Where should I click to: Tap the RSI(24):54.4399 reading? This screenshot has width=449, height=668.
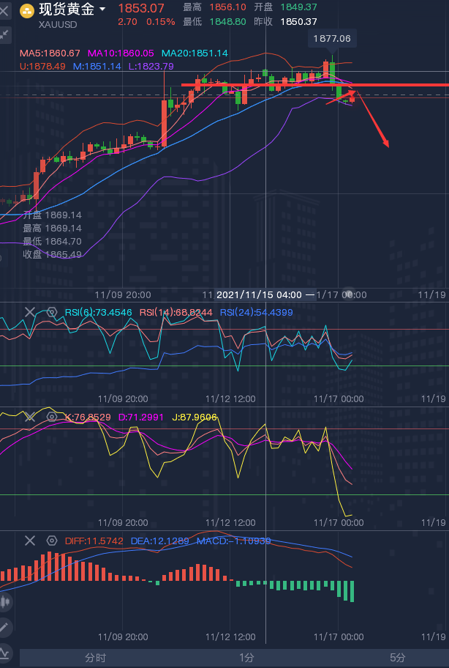pos(257,313)
